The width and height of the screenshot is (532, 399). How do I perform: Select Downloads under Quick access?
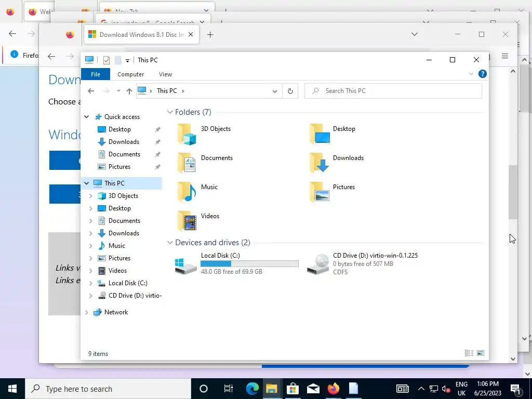124,142
